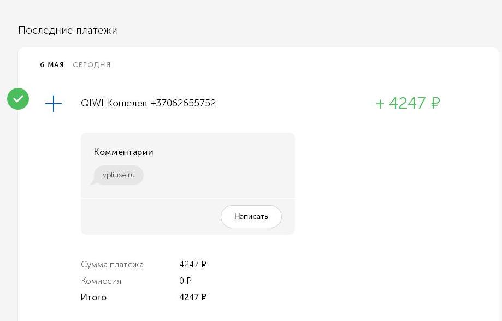Click the СЕГОДНЯ label
This screenshot has height=321, width=502.
click(92, 64)
